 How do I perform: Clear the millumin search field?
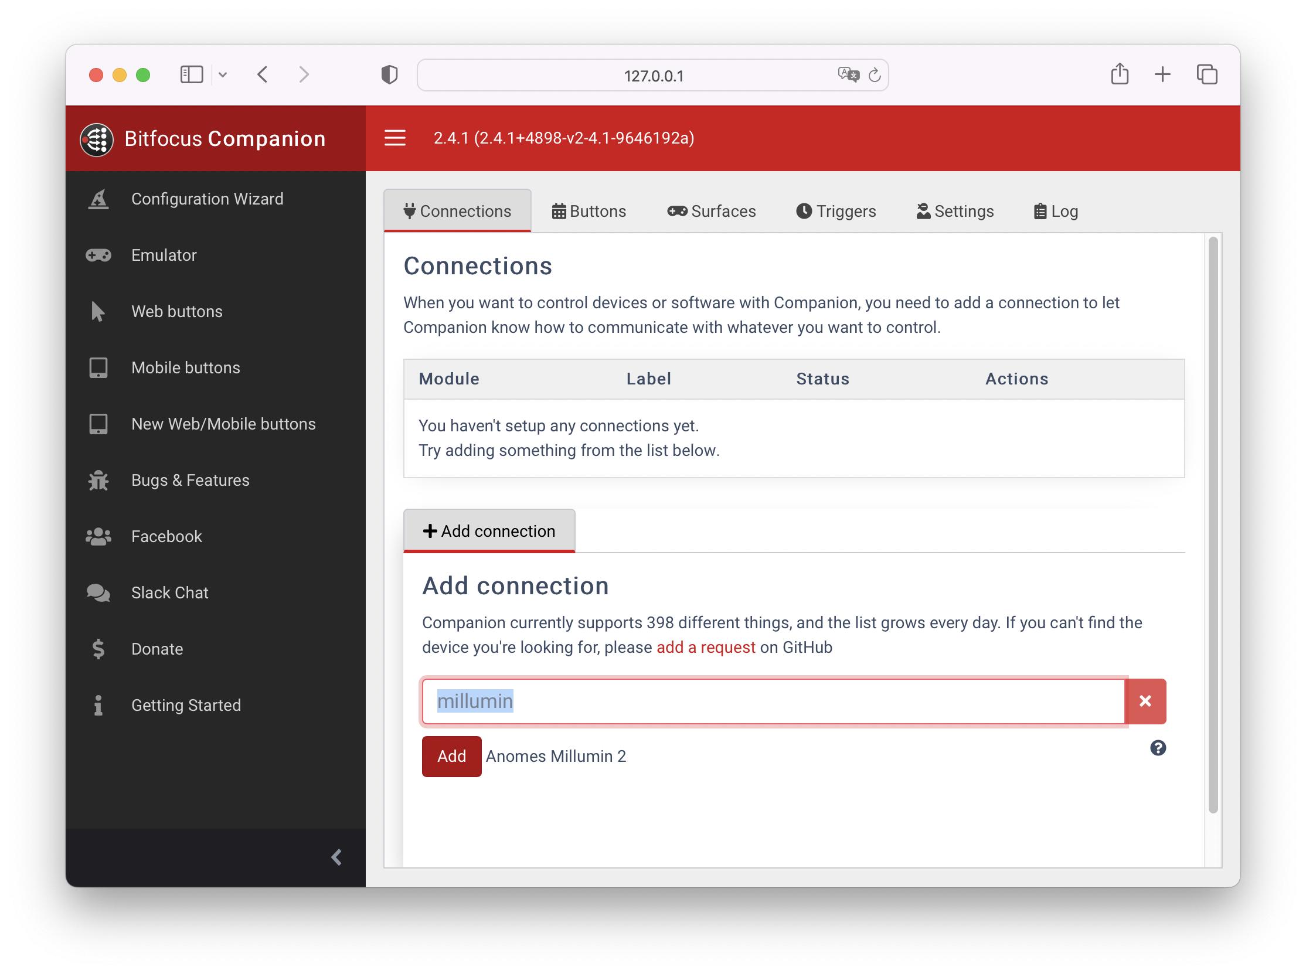point(1145,701)
